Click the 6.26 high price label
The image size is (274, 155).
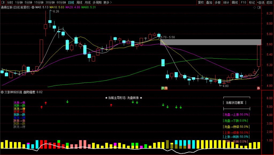pyautogui.click(x=56, y=11)
